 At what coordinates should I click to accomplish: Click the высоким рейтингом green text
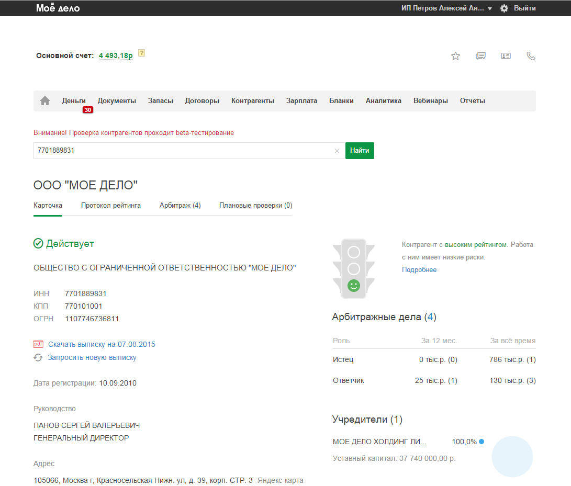(x=476, y=245)
